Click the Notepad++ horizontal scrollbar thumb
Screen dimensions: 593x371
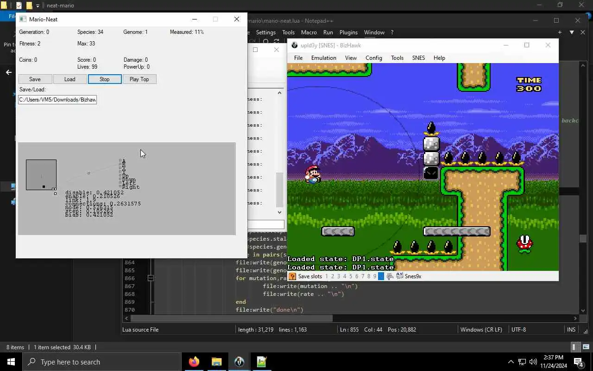point(232,318)
